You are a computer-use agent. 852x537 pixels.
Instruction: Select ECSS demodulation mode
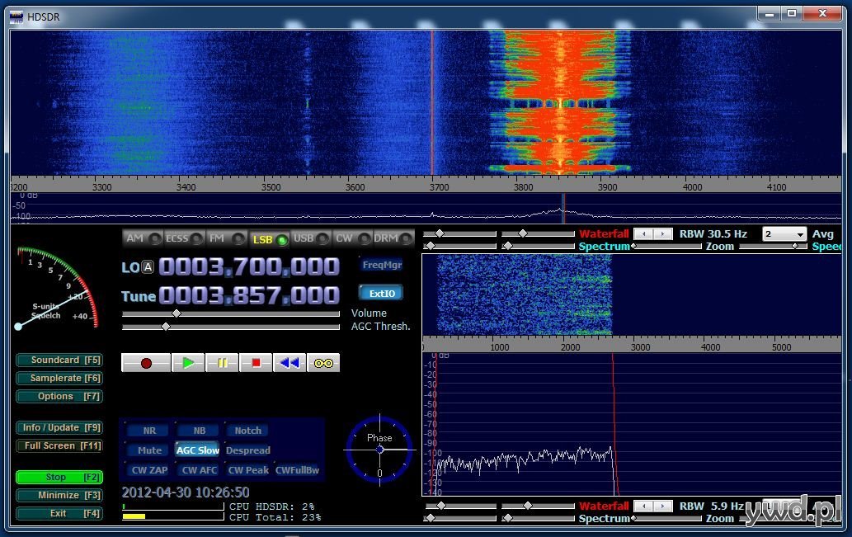click(184, 238)
